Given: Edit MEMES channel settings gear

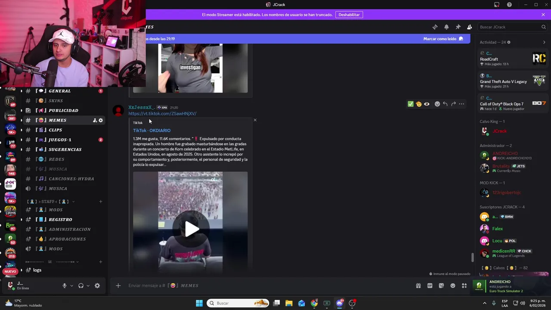Looking at the screenshot, I should (x=101, y=121).
